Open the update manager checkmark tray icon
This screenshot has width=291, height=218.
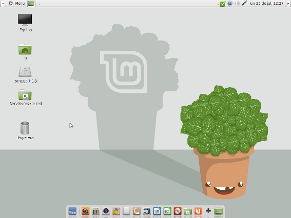(x=222, y=4)
